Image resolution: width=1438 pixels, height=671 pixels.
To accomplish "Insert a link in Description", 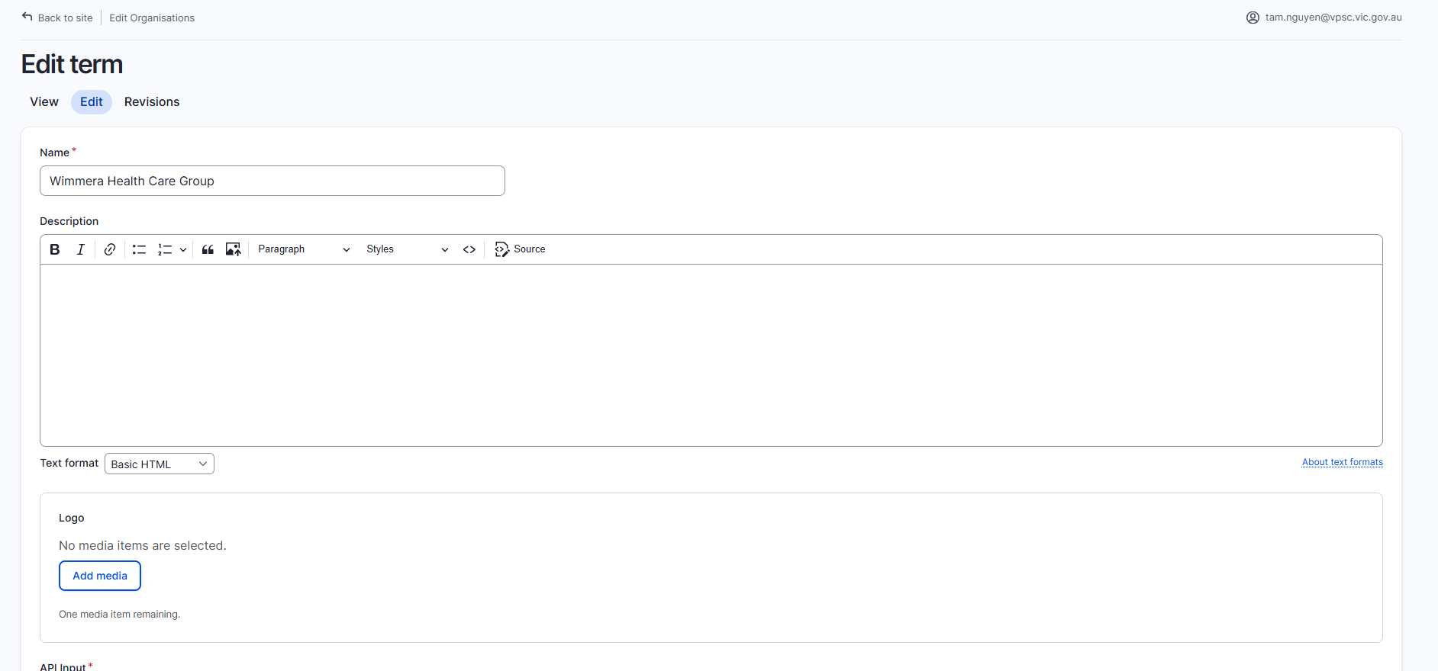I will (x=110, y=249).
